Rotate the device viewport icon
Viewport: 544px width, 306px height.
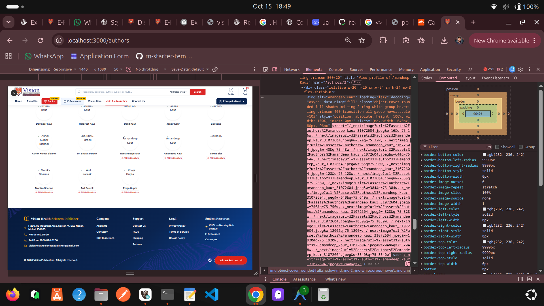pos(215,69)
